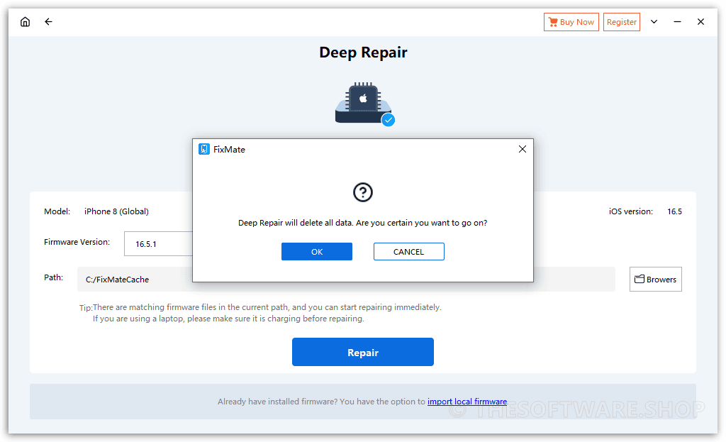Screen dimensions: 726x442
Task: Click the question mark icon in dialog
Action: click(x=362, y=192)
